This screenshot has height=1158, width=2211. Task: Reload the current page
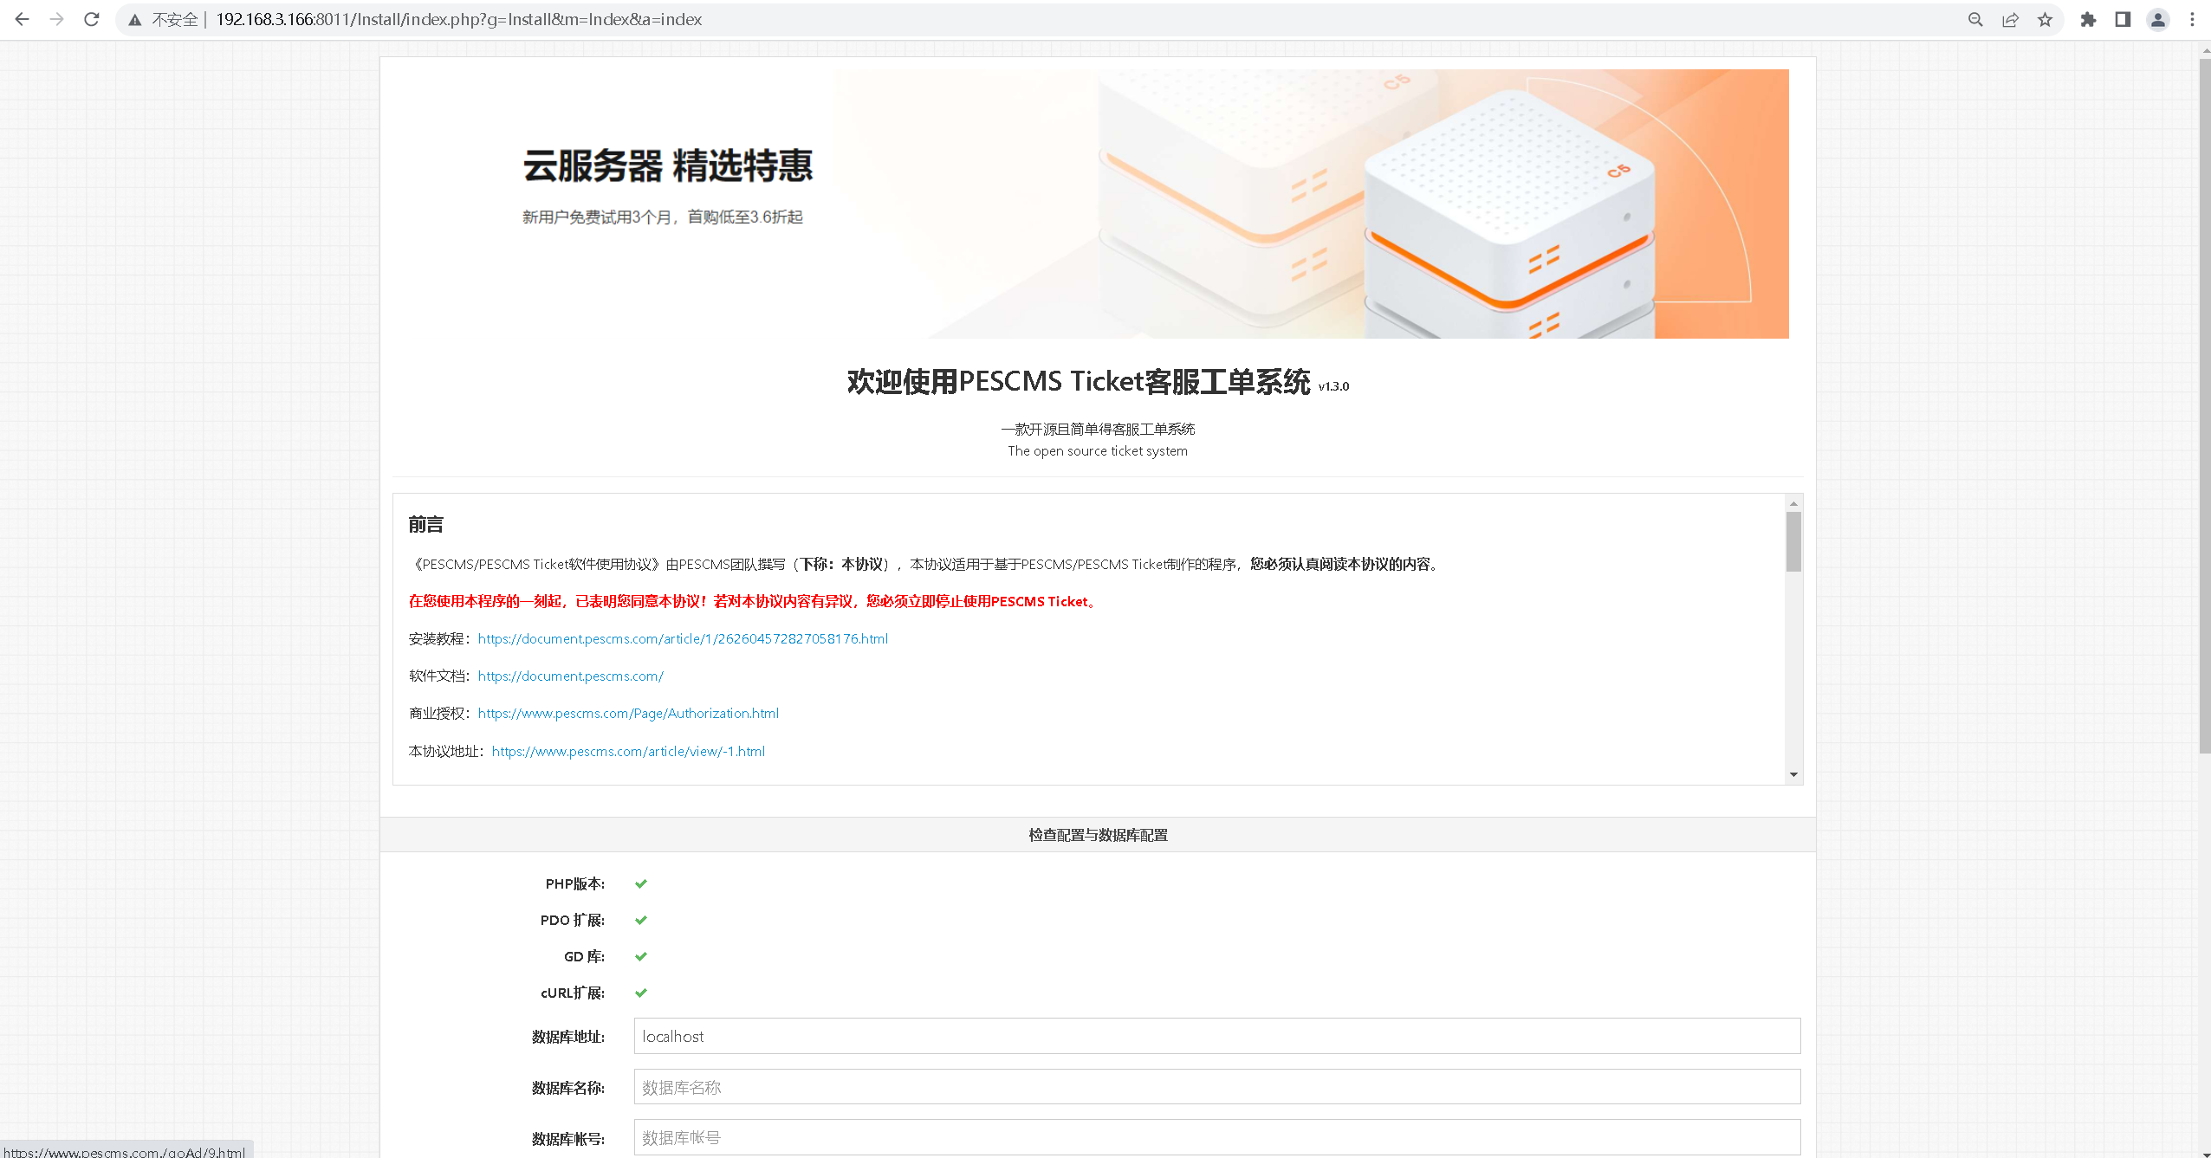tap(92, 19)
